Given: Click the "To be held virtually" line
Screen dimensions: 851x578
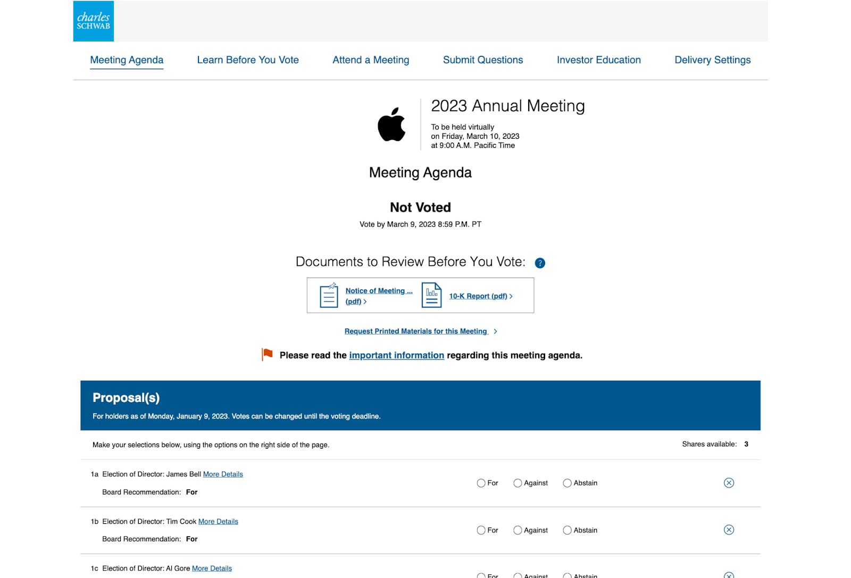Looking at the screenshot, I should click(x=463, y=127).
